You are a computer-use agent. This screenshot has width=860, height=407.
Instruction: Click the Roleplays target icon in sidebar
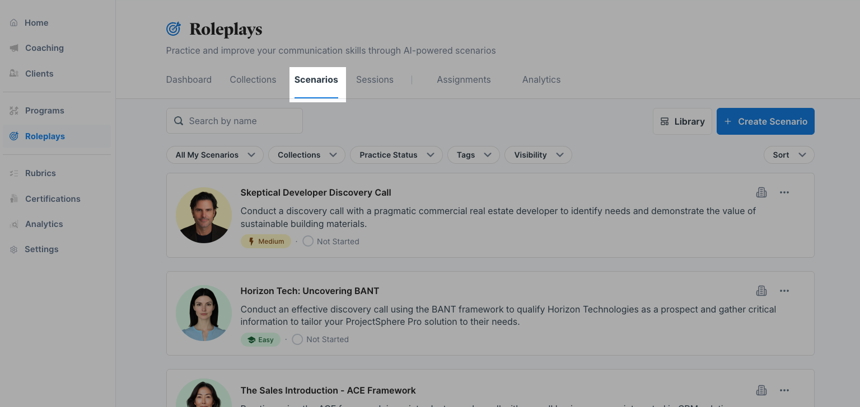tap(14, 136)
